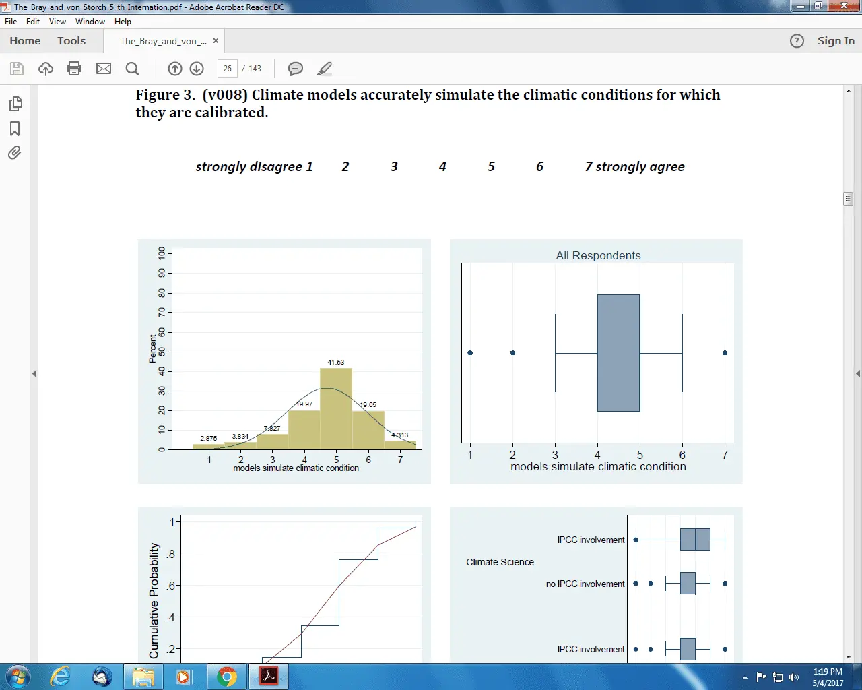Click the page number field

coord(228,69)
